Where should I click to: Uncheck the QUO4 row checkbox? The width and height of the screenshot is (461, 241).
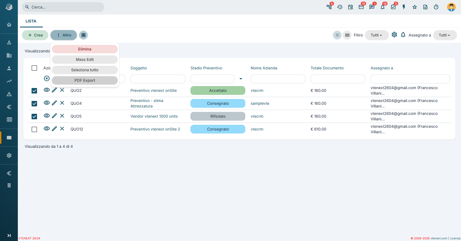[x=34, y=104]
